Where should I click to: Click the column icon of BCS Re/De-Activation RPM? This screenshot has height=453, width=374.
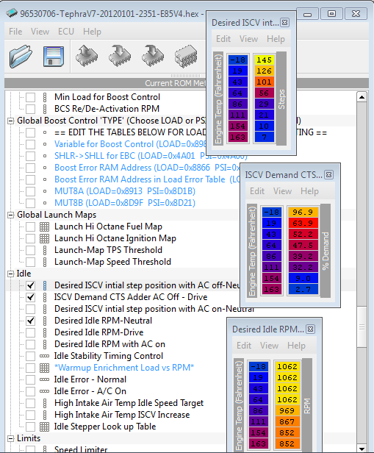click(x=45, y=109)
